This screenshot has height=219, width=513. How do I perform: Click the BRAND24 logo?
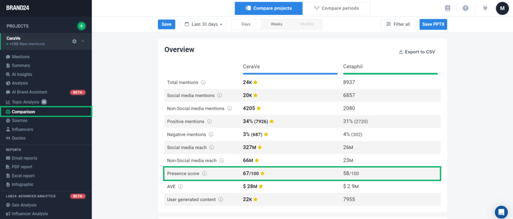(17, 8)
